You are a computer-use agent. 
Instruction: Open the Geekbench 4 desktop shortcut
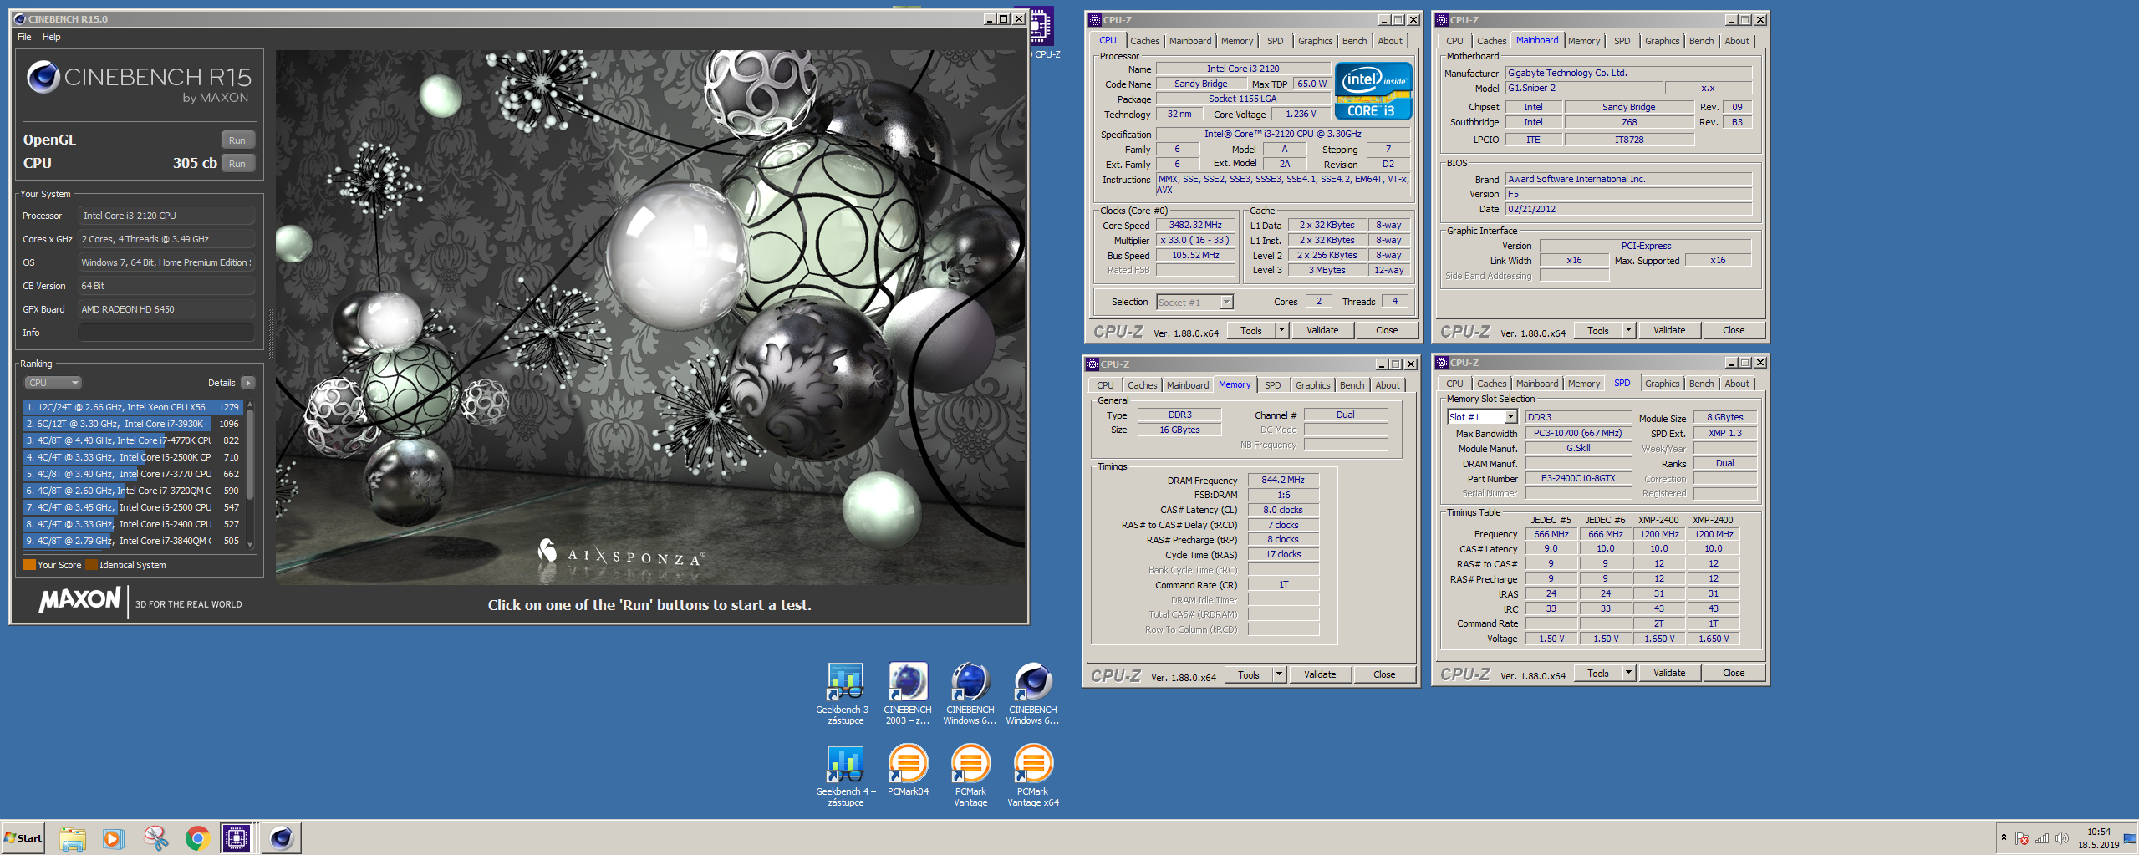point(845,775)
